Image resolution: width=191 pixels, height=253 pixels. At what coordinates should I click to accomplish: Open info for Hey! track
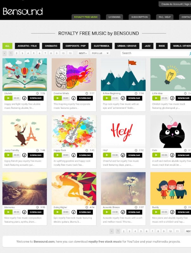point(123,155)
